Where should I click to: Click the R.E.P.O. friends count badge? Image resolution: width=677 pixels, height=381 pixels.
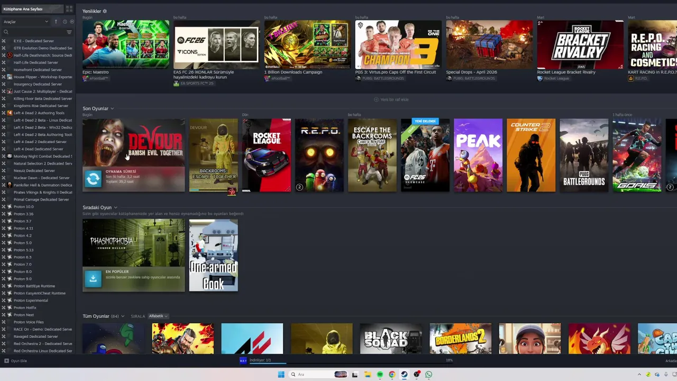click(299, 187)
